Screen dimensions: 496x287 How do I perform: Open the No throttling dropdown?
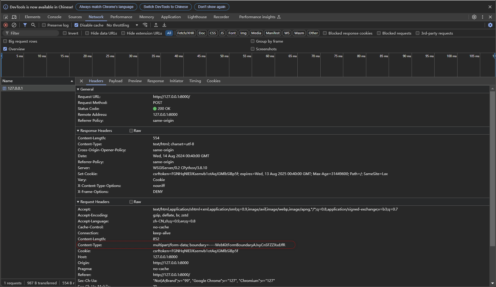pyautogui.click(x=123, y=25)
